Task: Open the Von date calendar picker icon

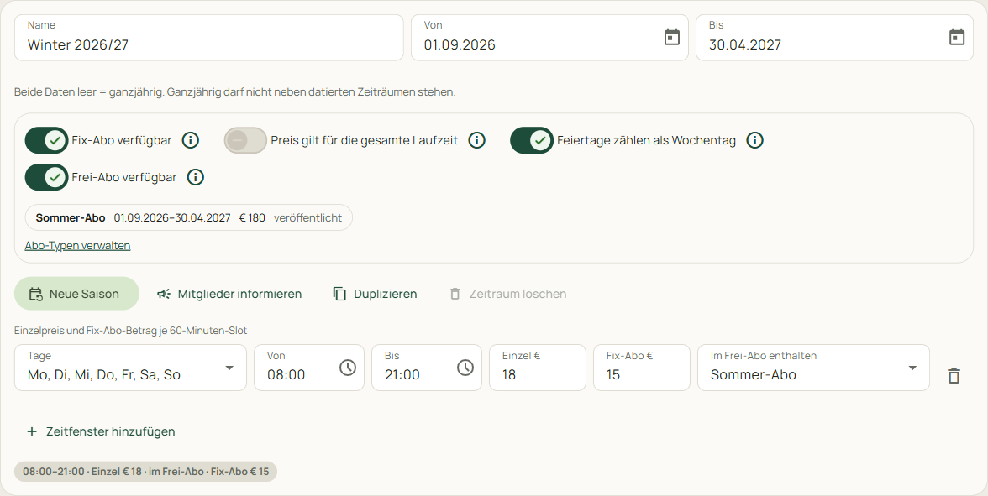Action: [x=672, y=37]
